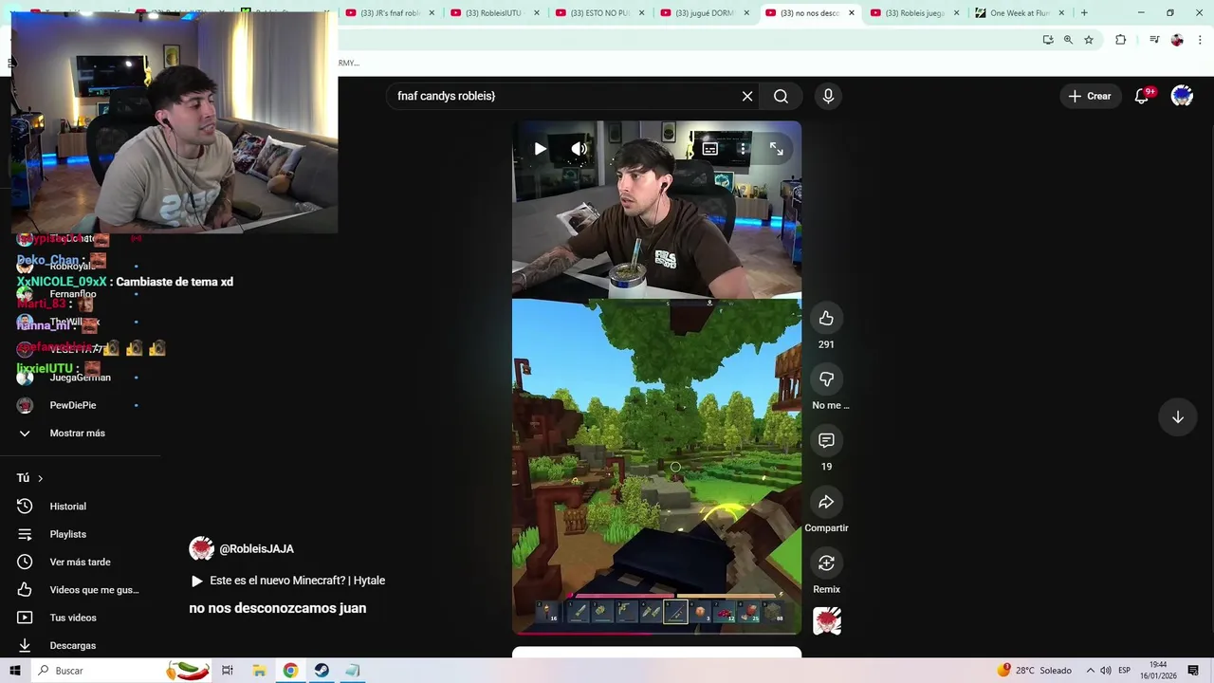Open the ESP input language switcher

tap(1125, 671)
